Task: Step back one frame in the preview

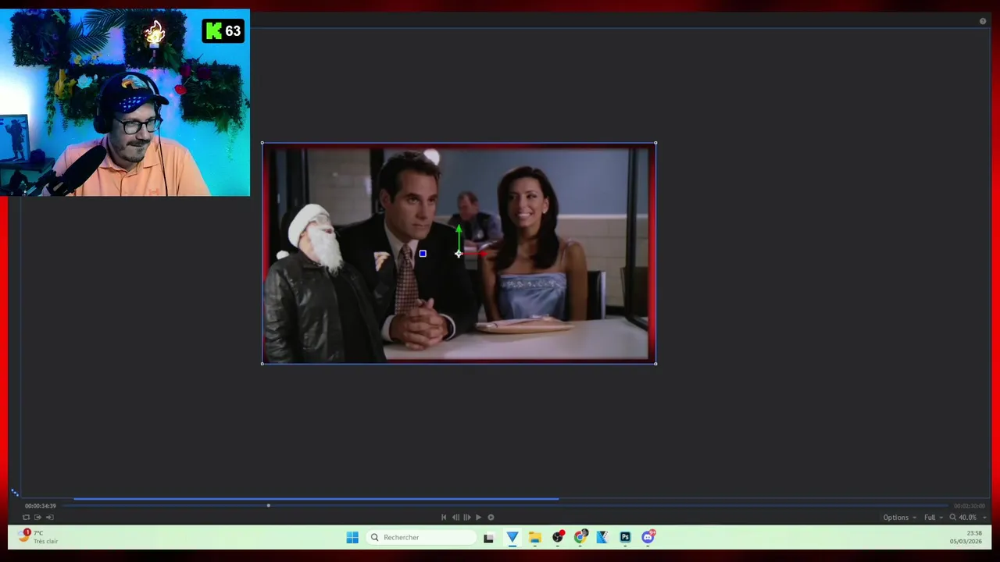Action: pos(455,517)
